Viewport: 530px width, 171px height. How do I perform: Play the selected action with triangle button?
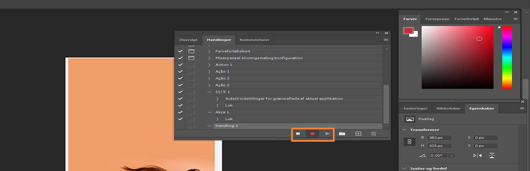point(328,134)
